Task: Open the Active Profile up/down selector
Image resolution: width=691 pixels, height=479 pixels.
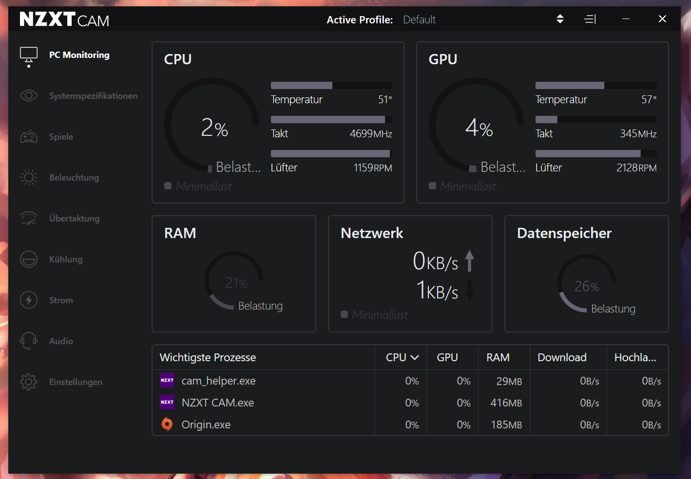Action: point(560,19)
